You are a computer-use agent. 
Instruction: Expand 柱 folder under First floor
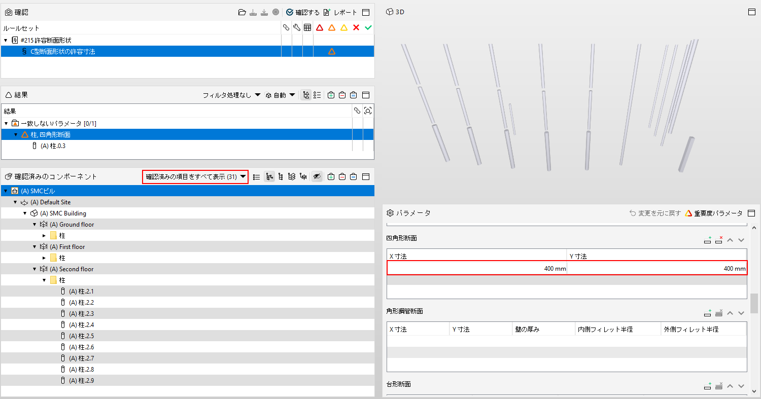pyautogui.click(x=44, y=258)
